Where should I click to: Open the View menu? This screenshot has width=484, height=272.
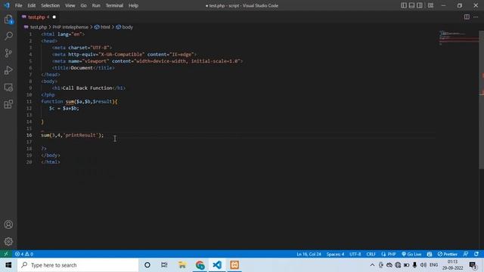(x=70, y=5)
